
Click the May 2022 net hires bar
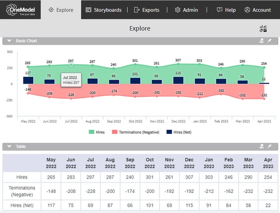pos(28,80)
